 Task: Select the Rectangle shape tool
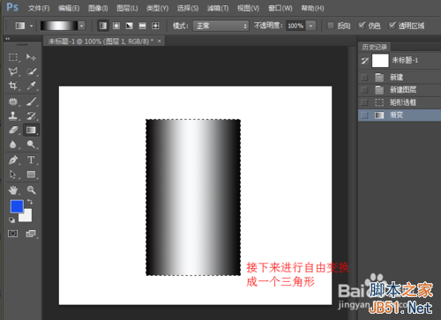tap(31, 175)
